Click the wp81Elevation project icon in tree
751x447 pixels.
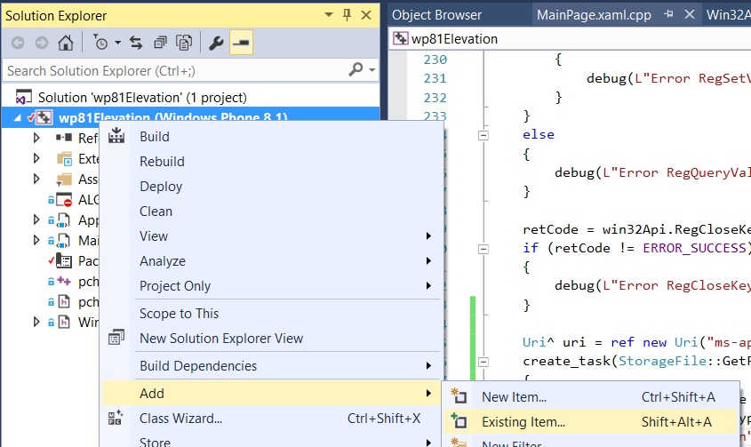[x=44, y=117]
